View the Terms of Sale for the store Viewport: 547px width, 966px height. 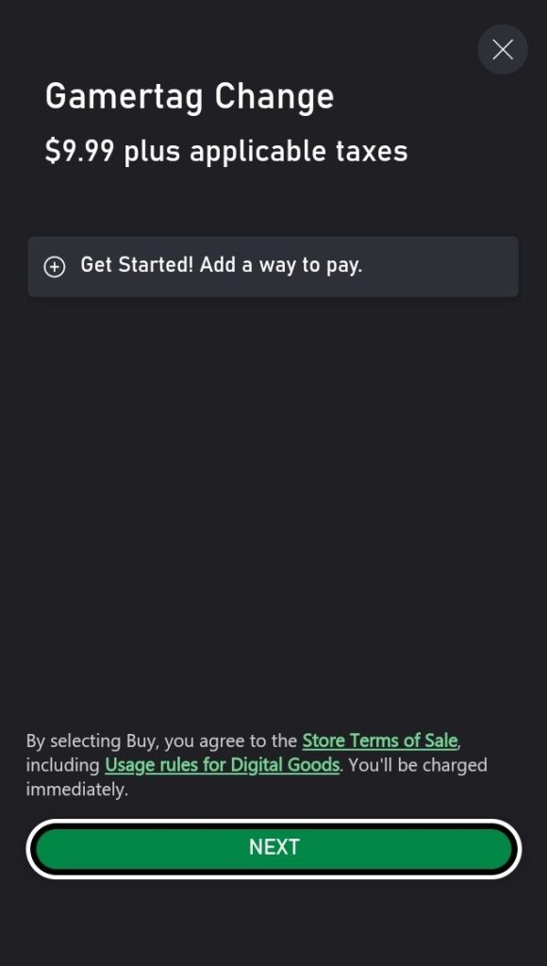(x=380, y=740)
